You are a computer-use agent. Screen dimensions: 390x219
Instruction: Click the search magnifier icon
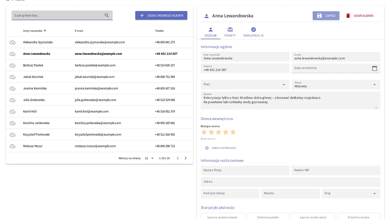pos(107,15)
